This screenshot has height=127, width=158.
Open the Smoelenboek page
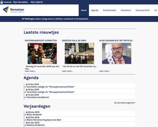[x=110, y=10]
